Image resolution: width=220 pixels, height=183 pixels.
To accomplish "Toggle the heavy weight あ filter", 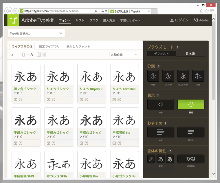I will point(170,159).
